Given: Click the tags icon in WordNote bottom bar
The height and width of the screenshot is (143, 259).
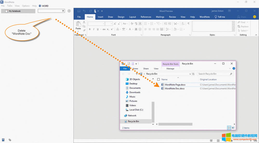Looking at the screenshot, I should (10, 140).
